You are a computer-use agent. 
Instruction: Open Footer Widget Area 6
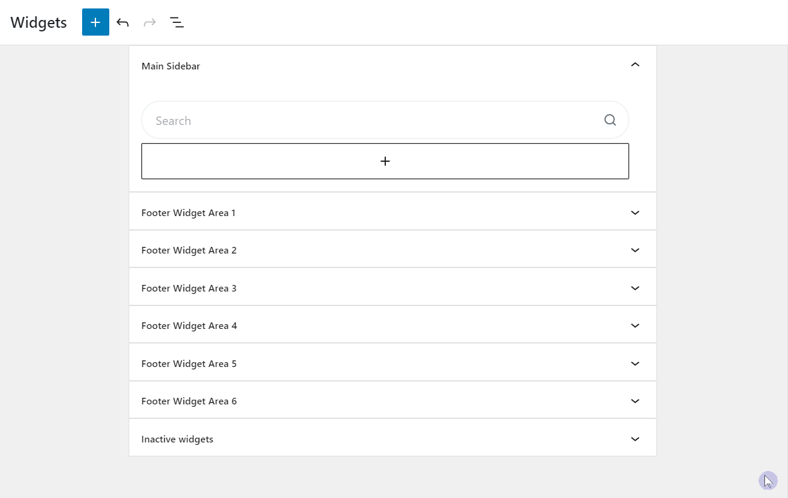tap(635, 401)
